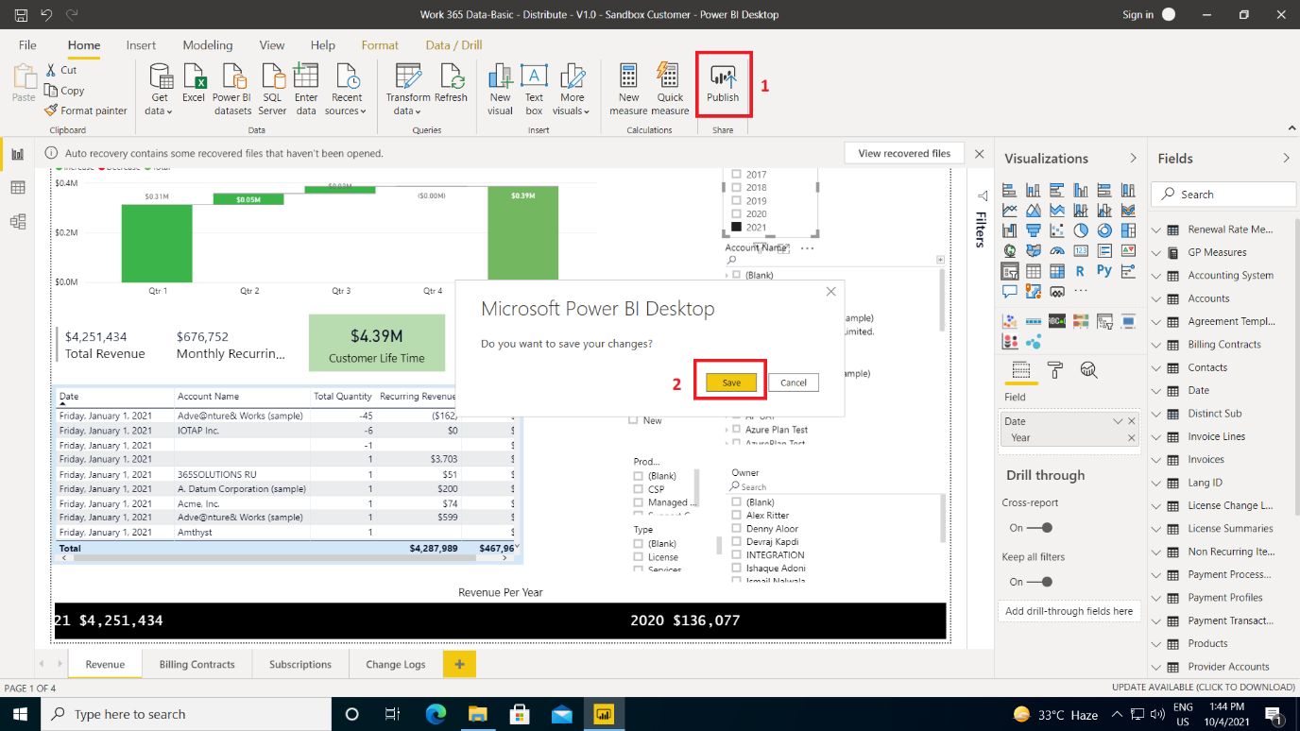Click Add drill-through fields here well

tap(1069, 611)
